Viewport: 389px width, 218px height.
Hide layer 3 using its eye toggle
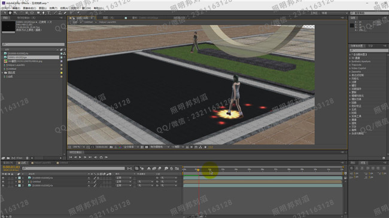3,185
